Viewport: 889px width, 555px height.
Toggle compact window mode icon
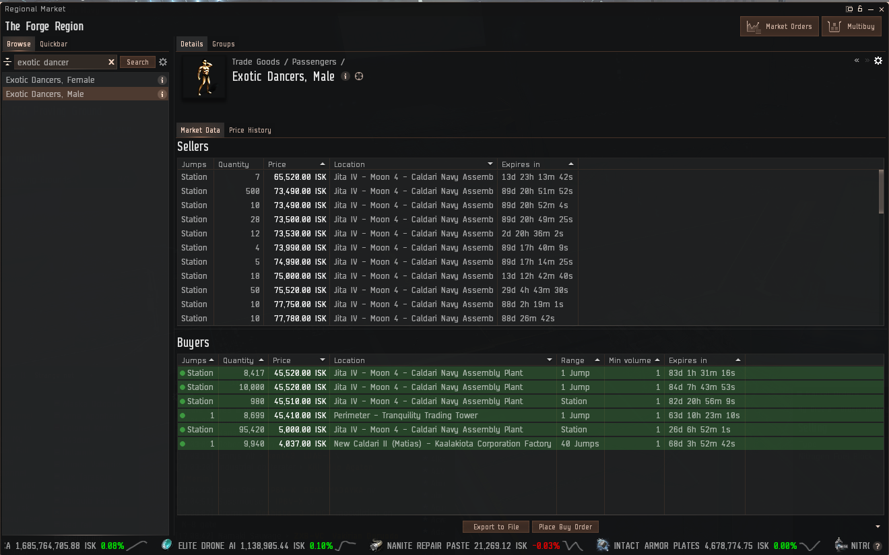(849, 9)
